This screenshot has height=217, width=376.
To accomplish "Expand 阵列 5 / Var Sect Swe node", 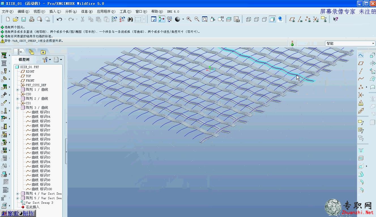I will pos(18,198).
